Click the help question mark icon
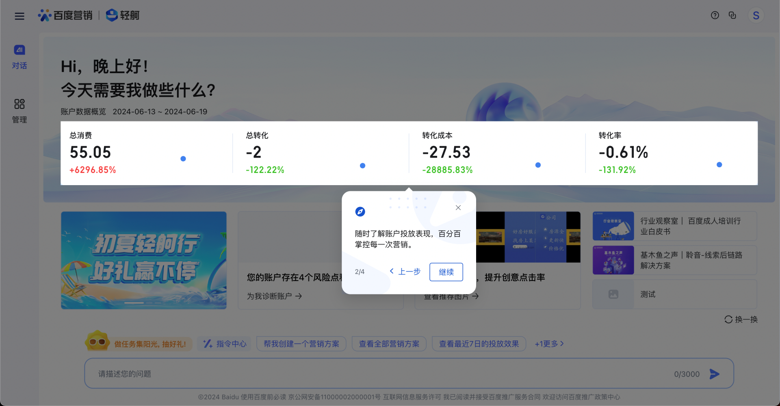The image size is (780, 406). (x=715, y=15)
